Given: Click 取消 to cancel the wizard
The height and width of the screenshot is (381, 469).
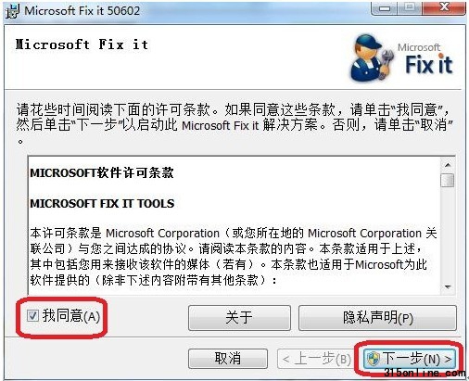Looking at the screenshot, I should click(228, 359).
